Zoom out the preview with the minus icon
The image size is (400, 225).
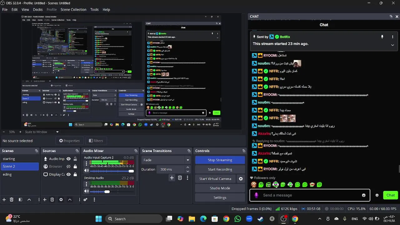(3, 132)
